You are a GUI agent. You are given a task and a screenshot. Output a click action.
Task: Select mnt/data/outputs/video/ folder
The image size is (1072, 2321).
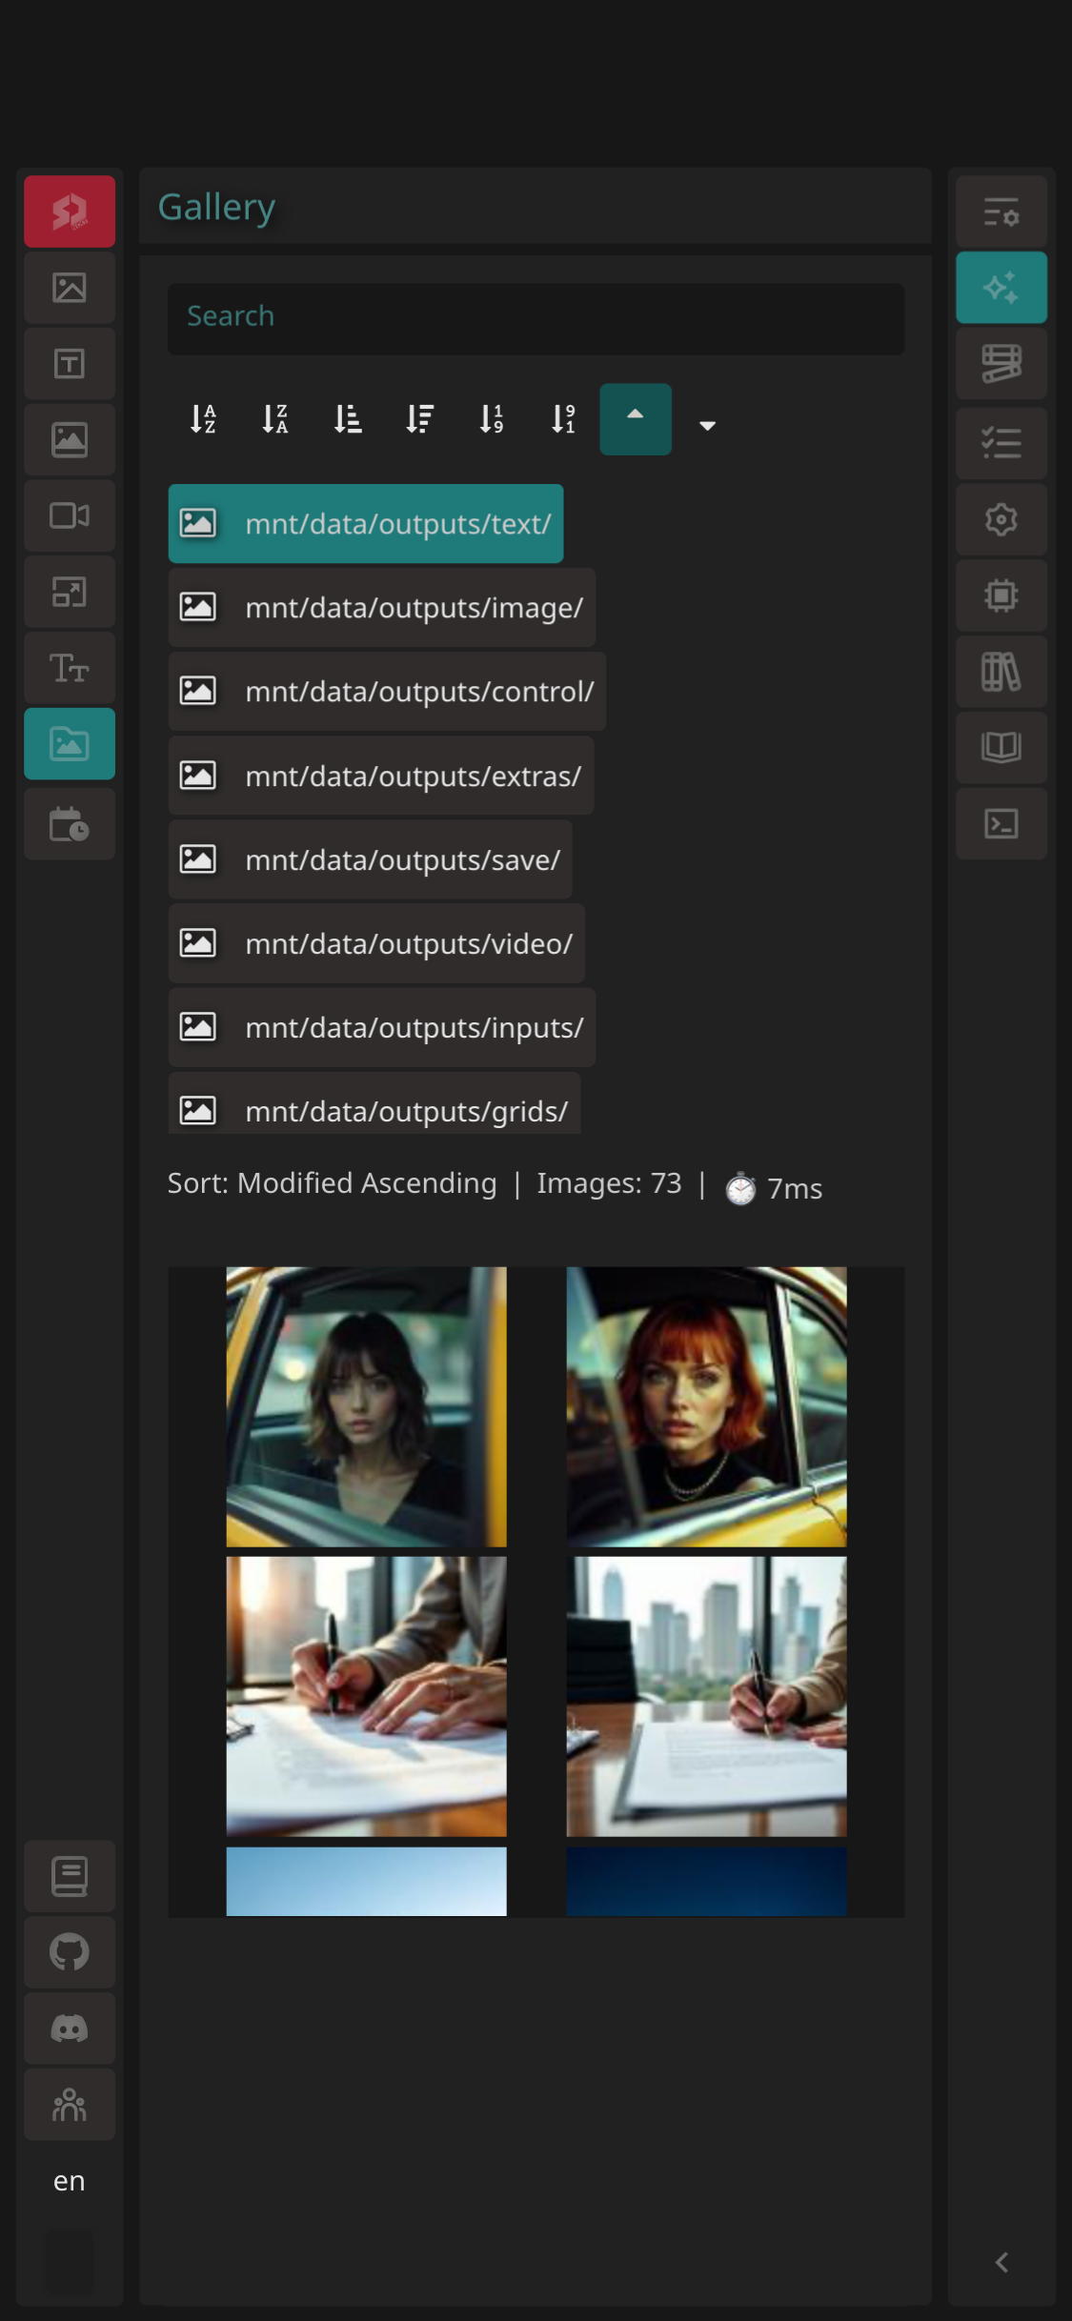(x=376, y=944)
